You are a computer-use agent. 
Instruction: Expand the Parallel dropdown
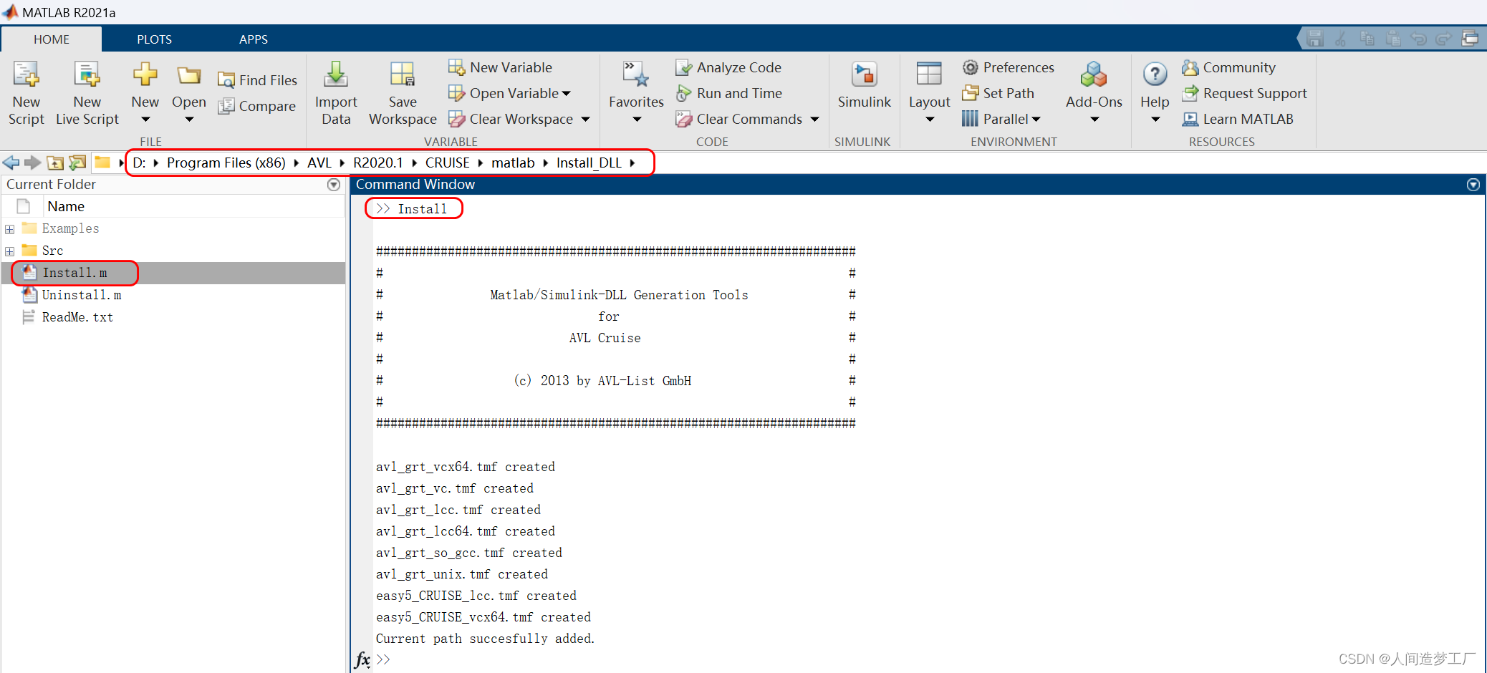1036,120
